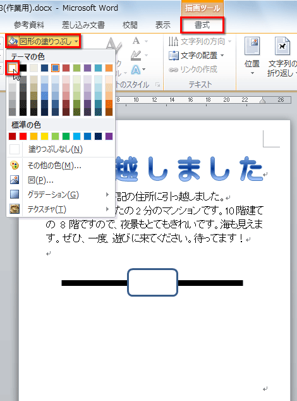
Task: Click the blue WordArt heading 越しました
Action: coord(189,170)
